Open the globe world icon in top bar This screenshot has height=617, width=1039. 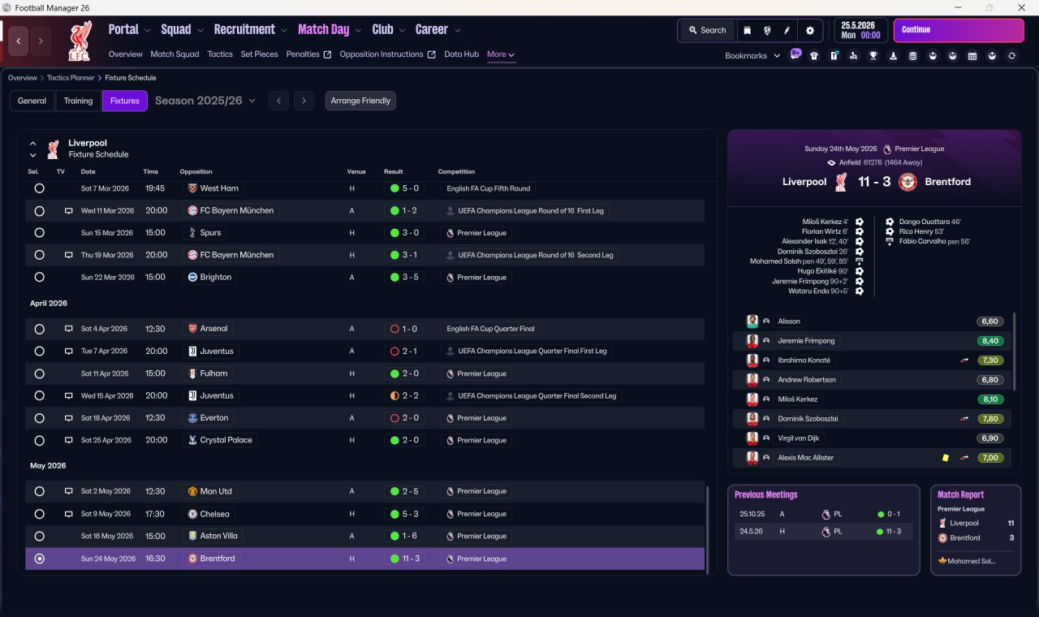click(767, 30)
